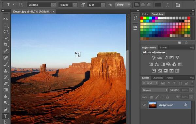Toggle lock position
Viewport: 196px width, 124px height.
point(162,97)
